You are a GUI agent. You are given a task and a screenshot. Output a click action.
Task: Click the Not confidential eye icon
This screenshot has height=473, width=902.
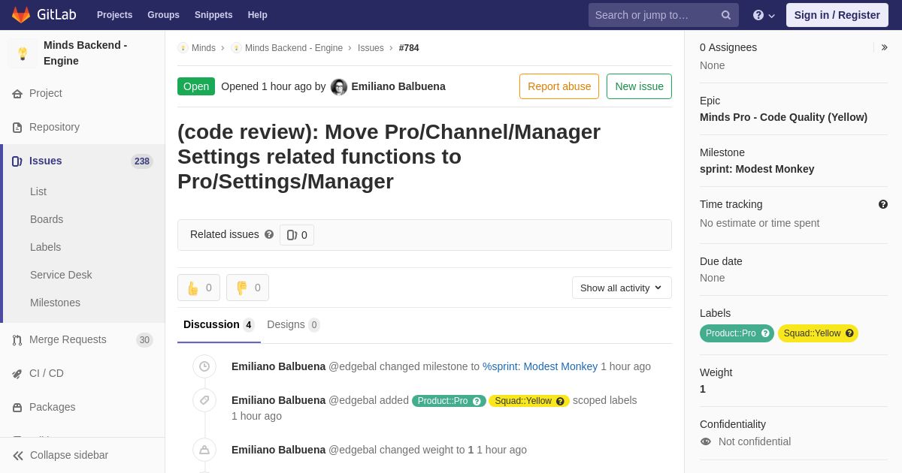706,441
